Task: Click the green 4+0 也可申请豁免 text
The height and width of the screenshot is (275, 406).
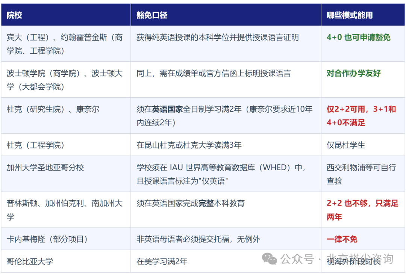Action: pos(358,38)
